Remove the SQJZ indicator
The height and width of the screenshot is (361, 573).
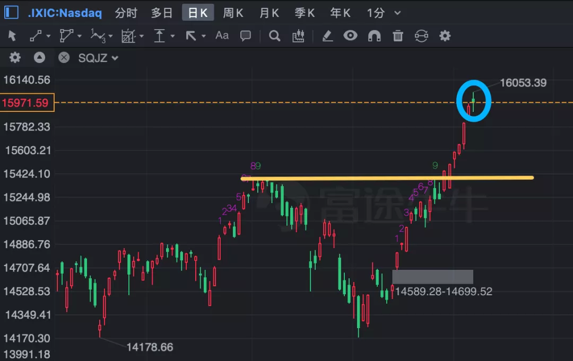coord(64,58)
